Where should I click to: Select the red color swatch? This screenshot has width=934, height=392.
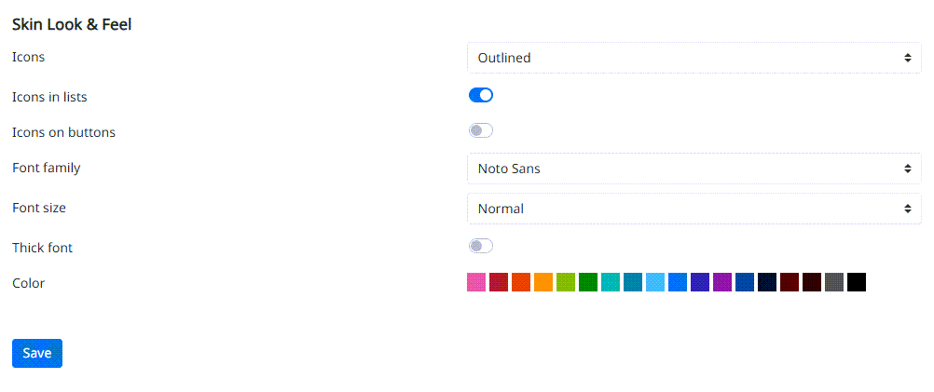pyautogui.click(x=499, y=282)
